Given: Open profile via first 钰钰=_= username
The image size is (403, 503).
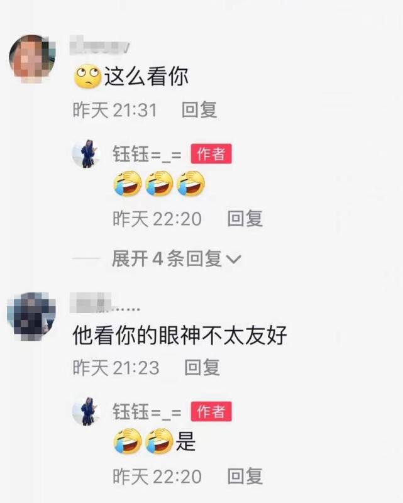Looking at the screenshot, I should click(147, 154).
